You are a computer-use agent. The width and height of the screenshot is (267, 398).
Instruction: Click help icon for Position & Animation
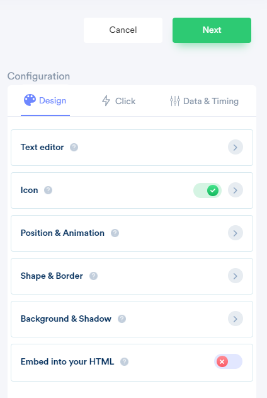click(115, 233)
